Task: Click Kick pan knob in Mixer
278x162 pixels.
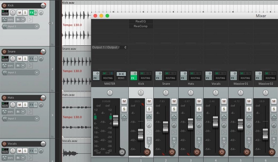Action: [141, 92]
